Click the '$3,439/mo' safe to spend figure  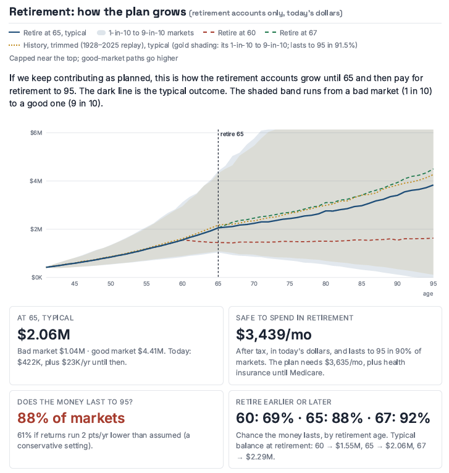[x=274, y=335]
